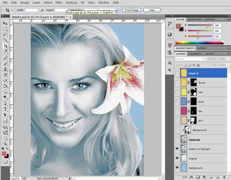Show the flower layer
Viewport: 231px width, 180px height.
177,82
